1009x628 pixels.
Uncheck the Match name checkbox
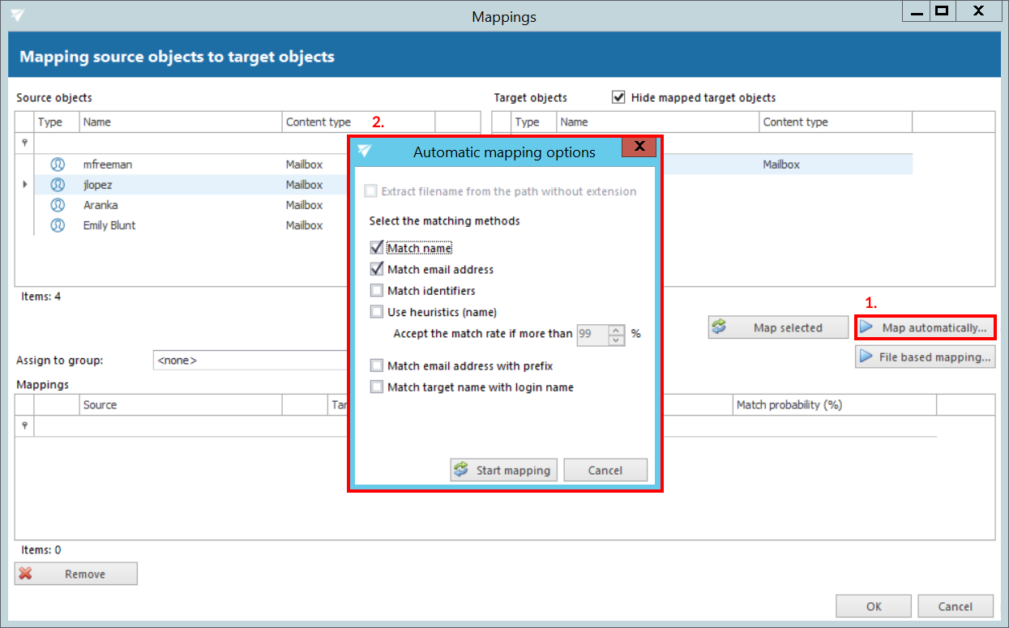(377, 248)
